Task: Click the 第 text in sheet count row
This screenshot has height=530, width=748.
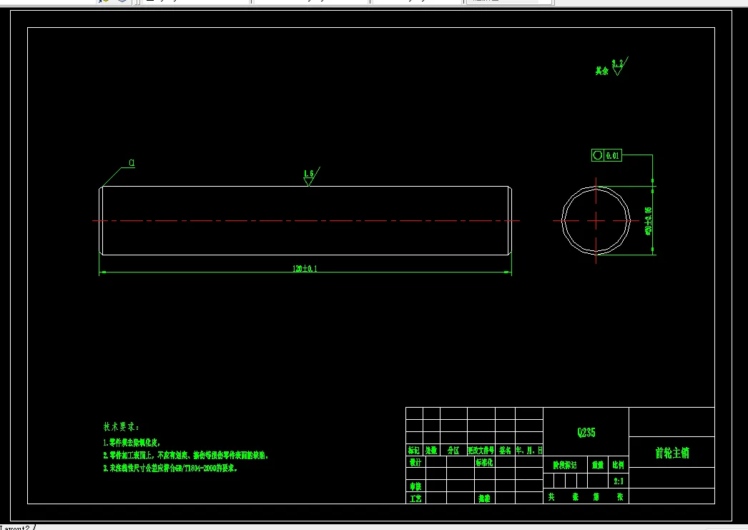Action: 596,496
